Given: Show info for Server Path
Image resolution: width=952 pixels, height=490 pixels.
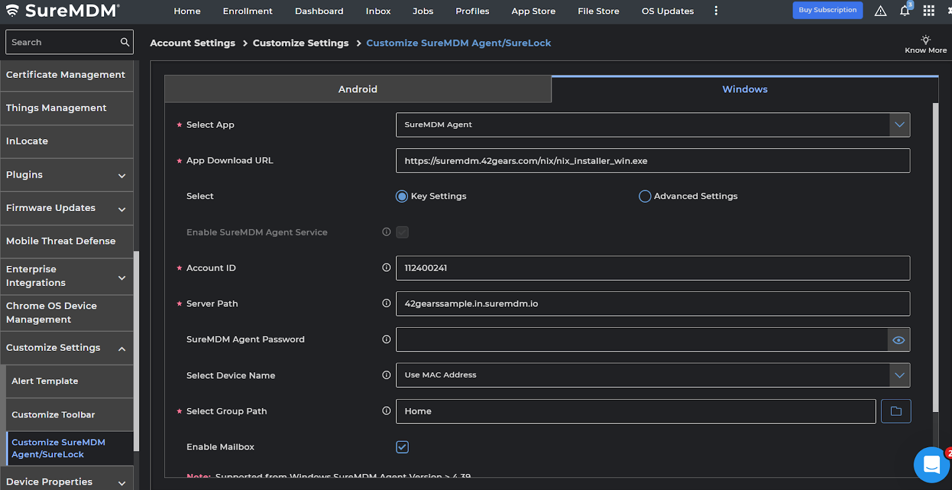Looking at the screenshot, I should click(x=387, y=303).
